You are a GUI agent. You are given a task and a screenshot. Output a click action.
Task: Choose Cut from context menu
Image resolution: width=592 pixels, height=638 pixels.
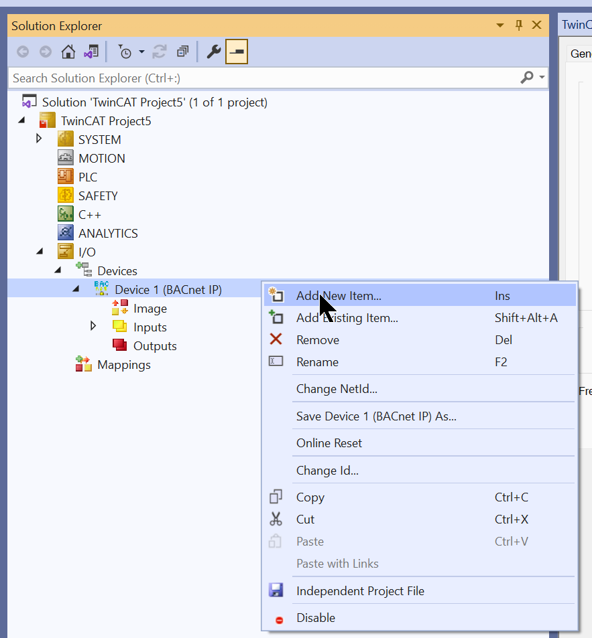click(420, 520)
